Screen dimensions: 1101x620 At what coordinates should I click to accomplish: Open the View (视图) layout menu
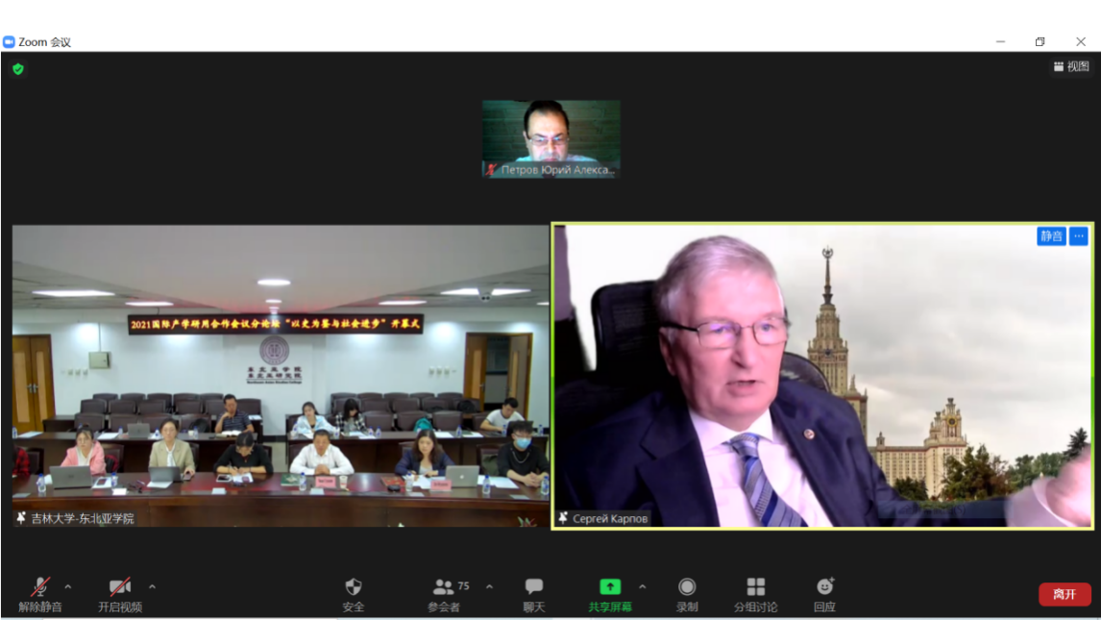point(1071,66)
